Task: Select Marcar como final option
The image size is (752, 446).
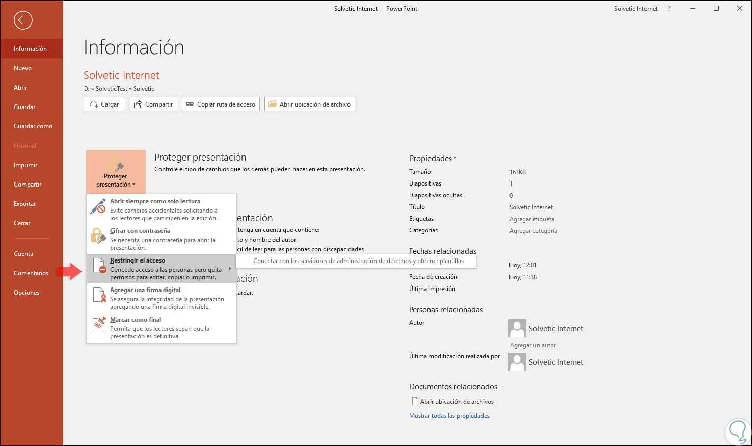Action: point(162,328)
